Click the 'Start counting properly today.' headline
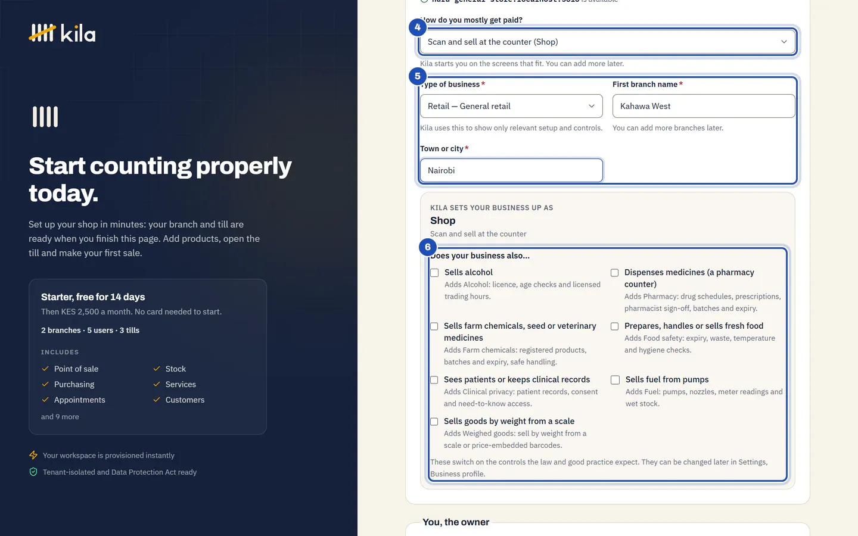The height and width of the screenshot is (536, 858). click(160, 179)
